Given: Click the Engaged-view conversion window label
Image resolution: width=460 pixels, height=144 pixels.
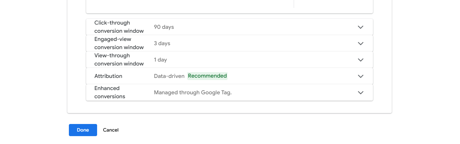Looking at the screenshot, I should pos(119,43).
